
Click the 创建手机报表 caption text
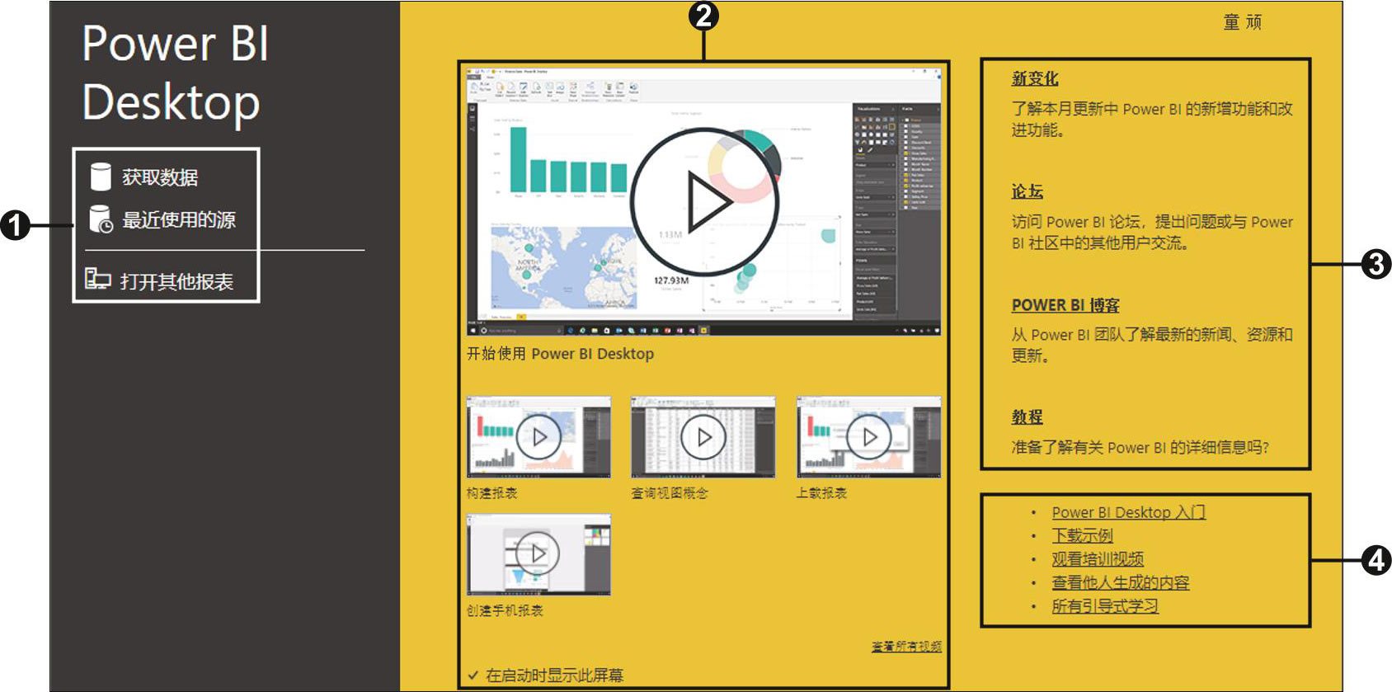click(x=505, y=611)
